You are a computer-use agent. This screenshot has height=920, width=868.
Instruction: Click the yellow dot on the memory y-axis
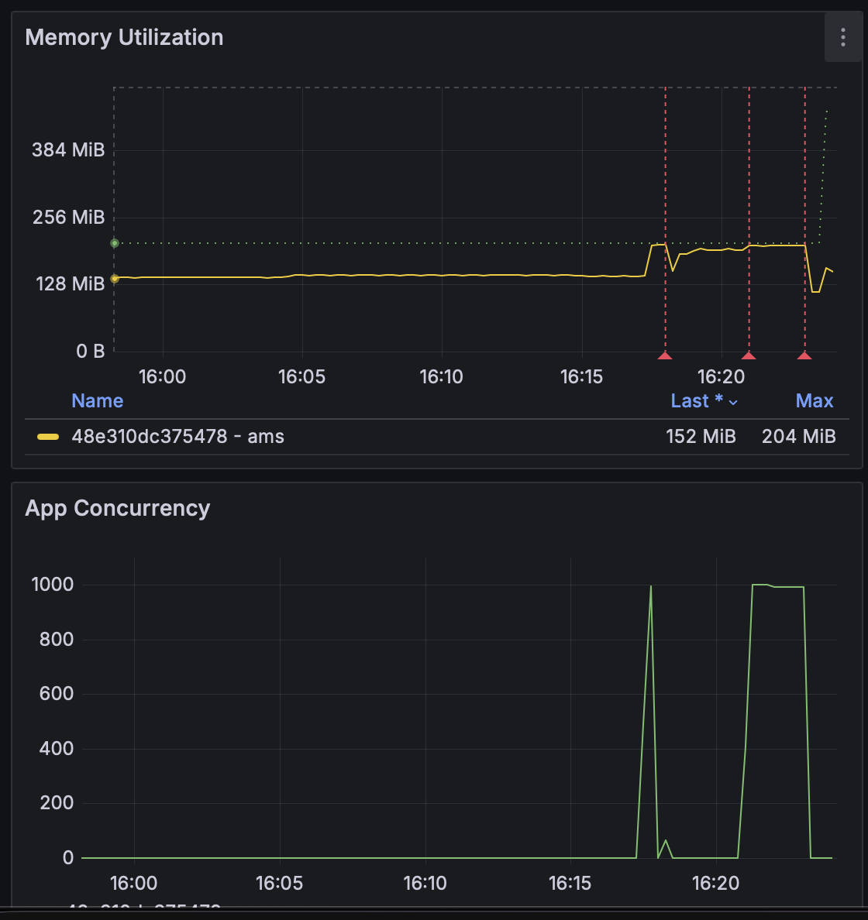coord(115,279)
